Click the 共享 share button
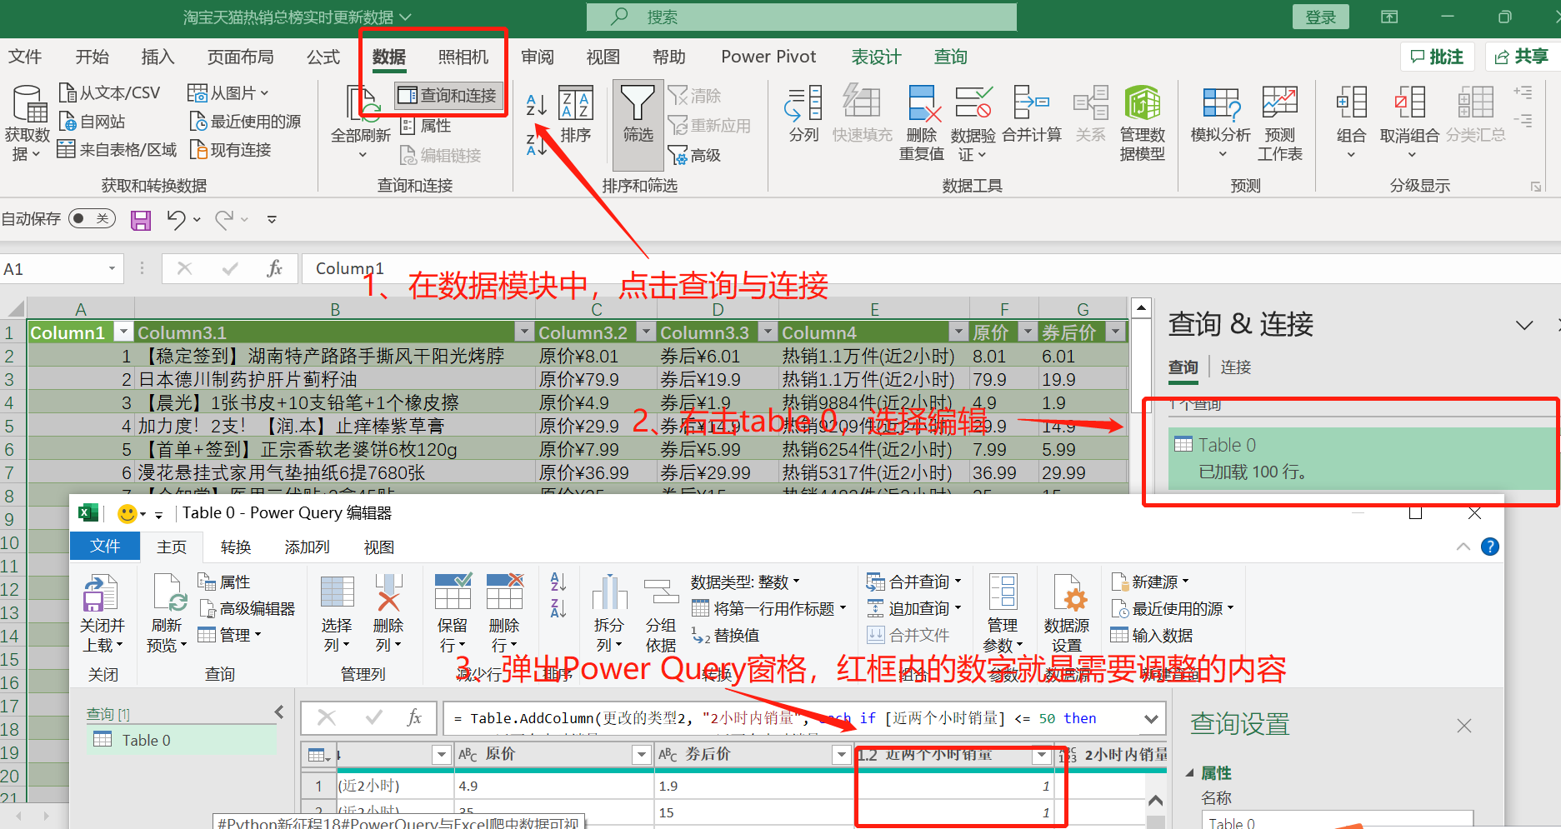Image resolution: width=1561 pixels, height=829 pixels. (1522, 57)
